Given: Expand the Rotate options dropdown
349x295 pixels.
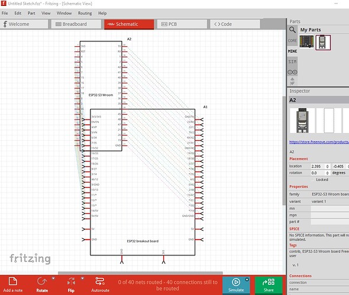Looking at the screenshot, I should (x=53, y=278).
